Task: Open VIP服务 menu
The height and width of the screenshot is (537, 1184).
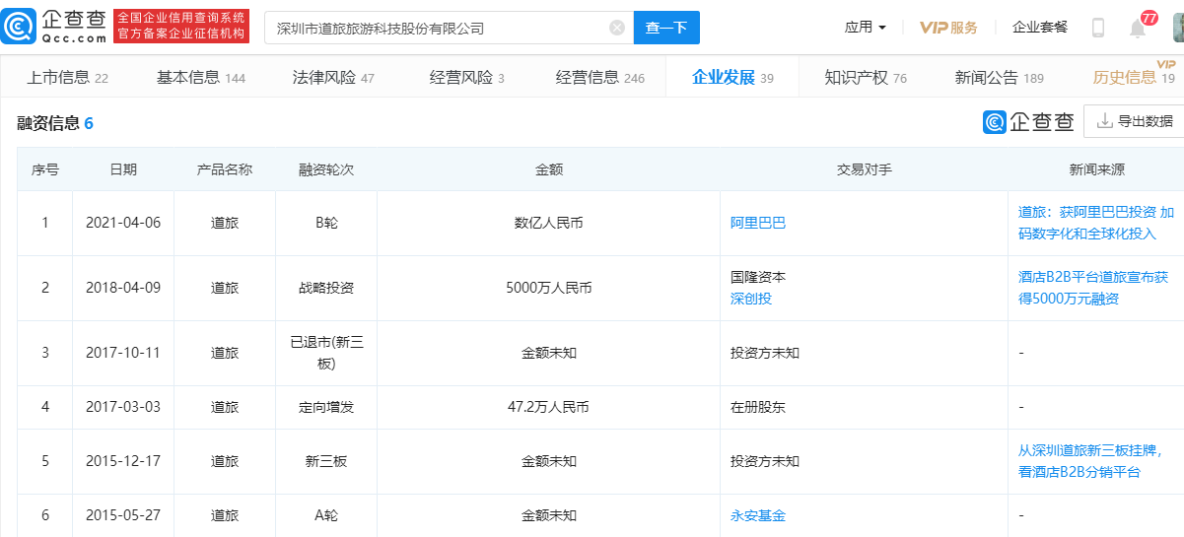Action: (948, 28)
